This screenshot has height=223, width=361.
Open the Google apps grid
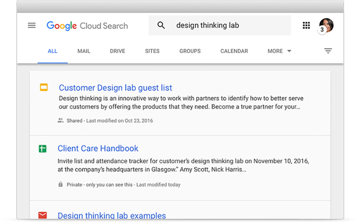[x=306, y=25]
